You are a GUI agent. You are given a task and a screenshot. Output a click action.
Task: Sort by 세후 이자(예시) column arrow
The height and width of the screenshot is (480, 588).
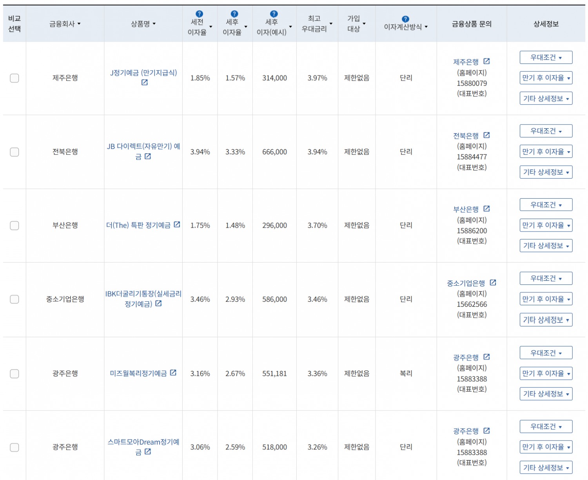pos(290,27)
